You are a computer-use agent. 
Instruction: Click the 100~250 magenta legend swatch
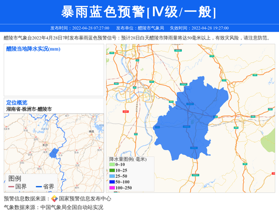point(112,187)
